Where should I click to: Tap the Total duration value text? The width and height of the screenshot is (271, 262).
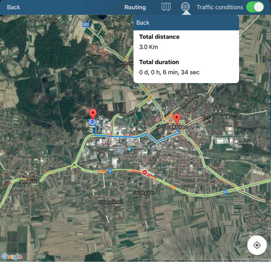click(169, 72)
